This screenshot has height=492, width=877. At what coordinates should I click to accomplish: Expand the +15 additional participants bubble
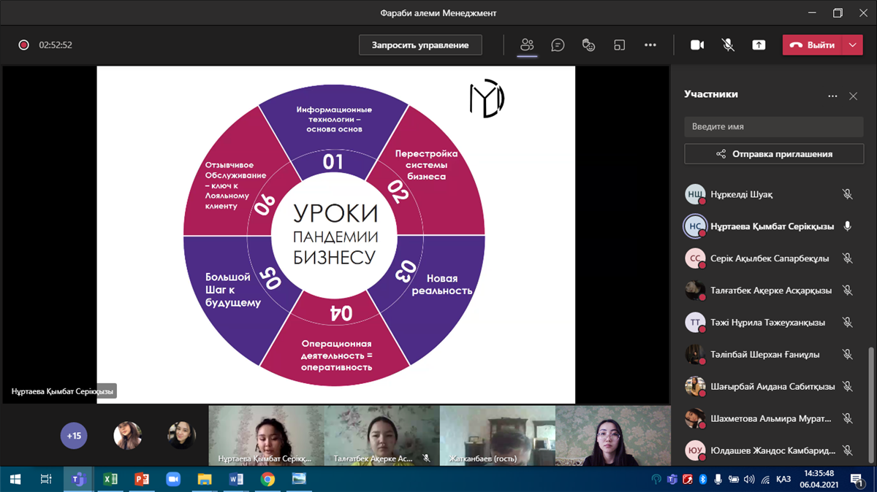(x=74, y=436)
